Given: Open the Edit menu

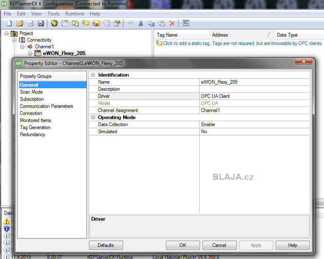Looking at the screenshot, I should [x=21, y=14].
